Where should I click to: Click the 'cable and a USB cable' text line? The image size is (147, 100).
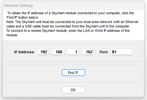(x=68, y=26)
